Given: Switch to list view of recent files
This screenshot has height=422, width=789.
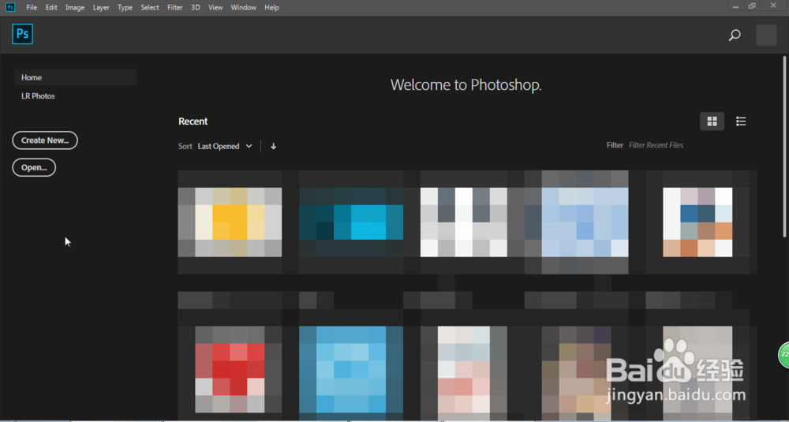Looking at the screenshot, I should pos(741,121).
